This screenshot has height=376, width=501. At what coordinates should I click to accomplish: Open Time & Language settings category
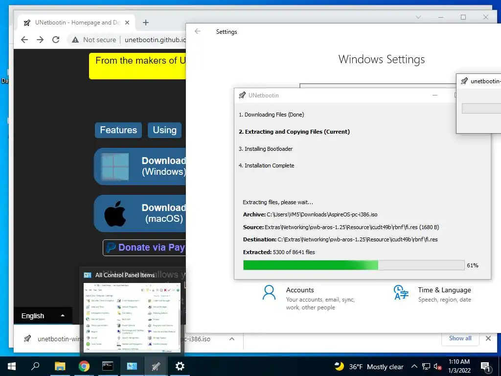(x=433, y=294)
